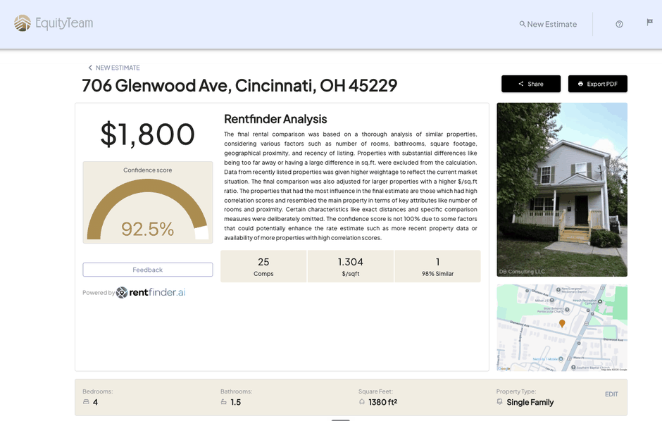Viewport: 662px width, 421px height.
Task: Click the 1380 ft² value
Action: tap(383, 403)
